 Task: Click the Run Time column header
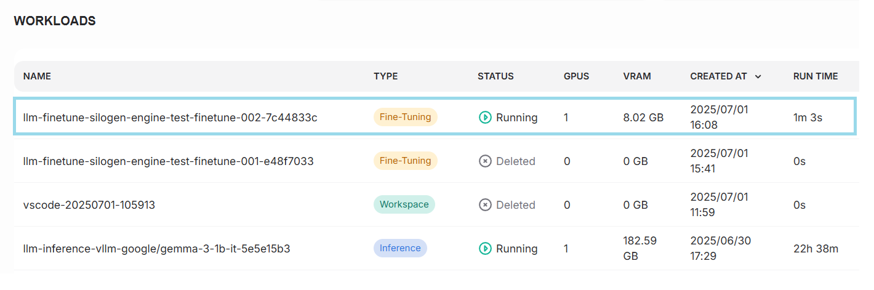816,76
